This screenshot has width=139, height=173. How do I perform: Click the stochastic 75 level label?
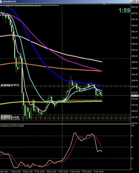pos(132,136)
